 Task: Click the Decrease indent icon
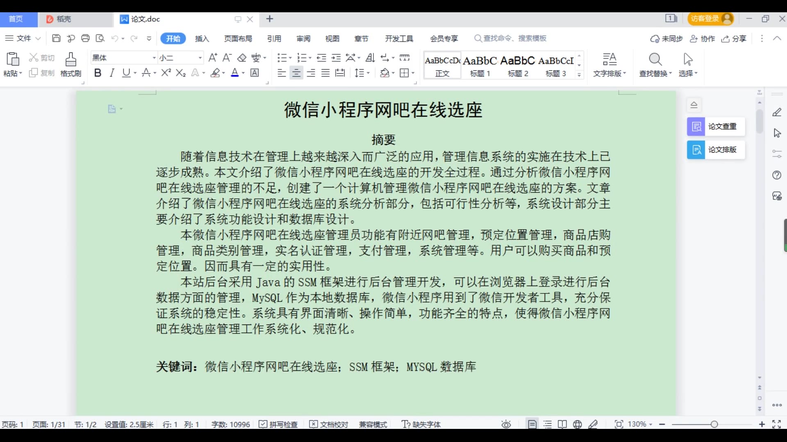(x=321, y=58)
